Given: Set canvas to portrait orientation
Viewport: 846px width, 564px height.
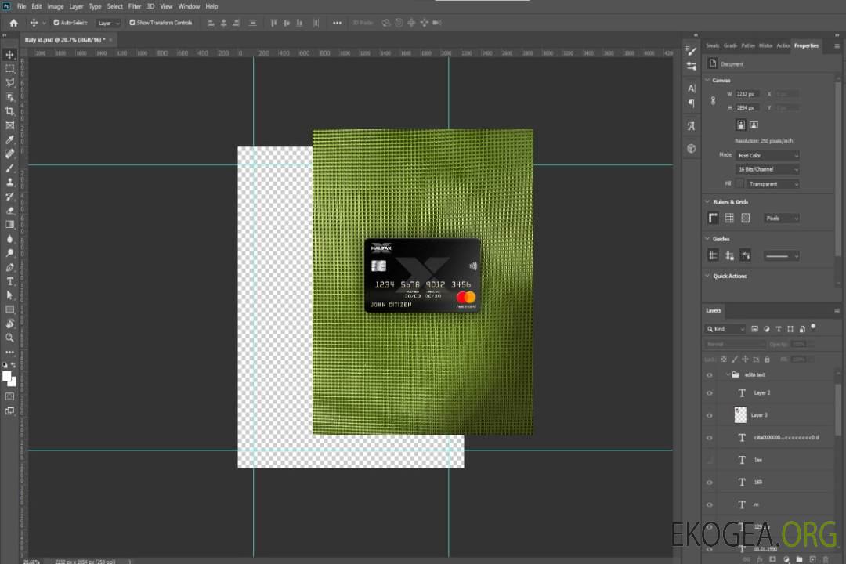Looking at the screenshot, I should click(741, 125).
